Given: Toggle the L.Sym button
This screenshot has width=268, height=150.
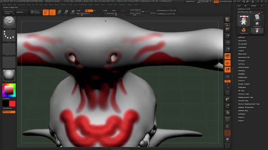Looking at the screenshot, I should click(227, 76).
